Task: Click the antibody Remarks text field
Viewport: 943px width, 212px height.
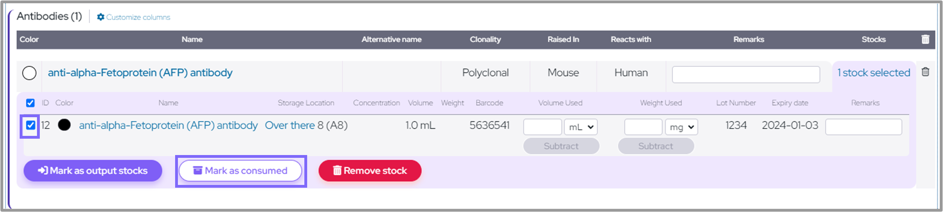Action: 745,75
